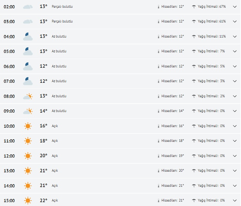Viewport: 241px width, 206px height.
Task: Expand the 13:00 forecast chevron
Action: point(235,171)
